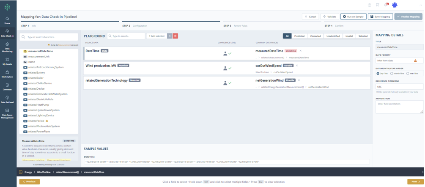Click the red trash delete icon

[175, 36]
